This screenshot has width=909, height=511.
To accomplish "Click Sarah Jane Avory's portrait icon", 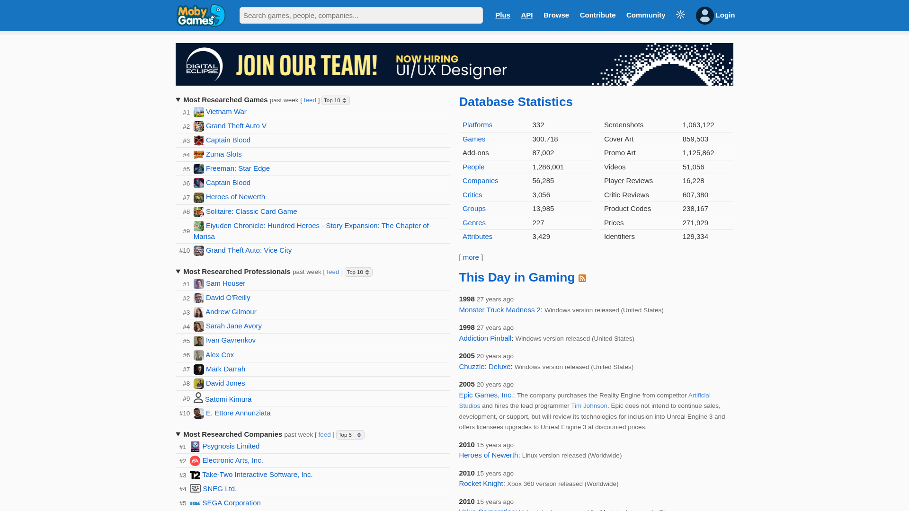I will point(199,326).
